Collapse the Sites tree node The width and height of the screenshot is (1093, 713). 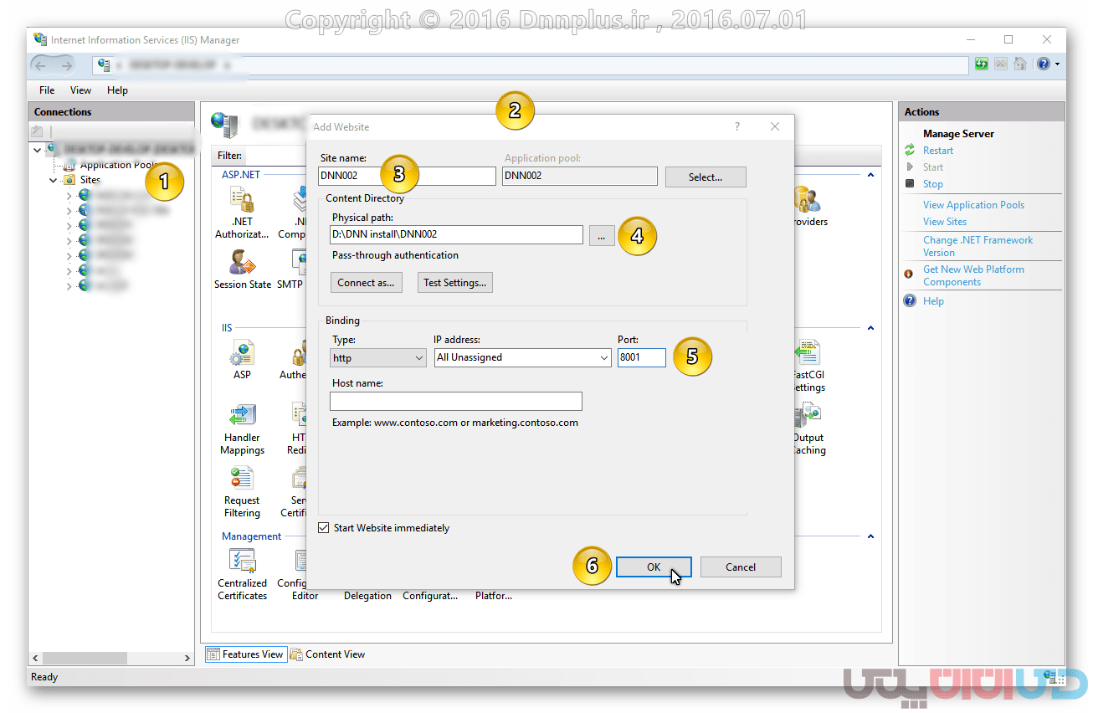point(54,180)
